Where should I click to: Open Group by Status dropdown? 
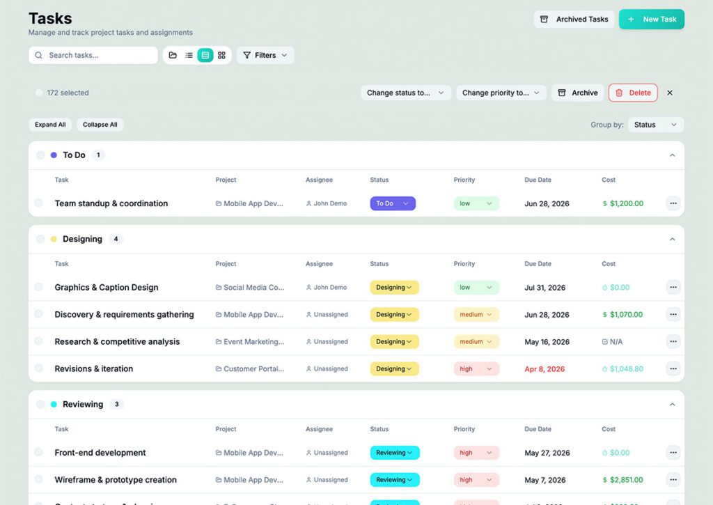(x=656, y=125)
